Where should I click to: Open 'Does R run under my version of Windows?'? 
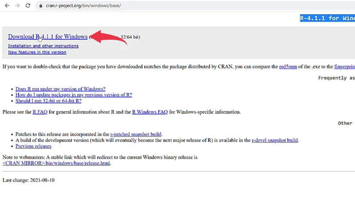pos(60,89)
